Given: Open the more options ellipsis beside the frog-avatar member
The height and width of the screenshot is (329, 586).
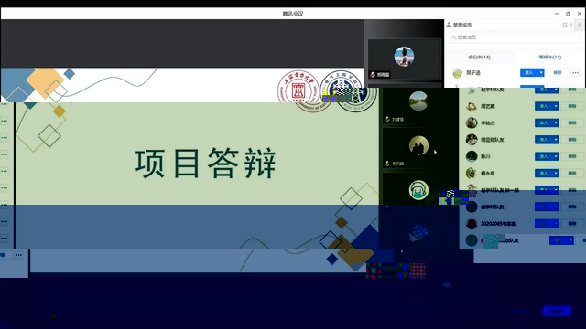Looking at the screenshot, I should point(576,73).
